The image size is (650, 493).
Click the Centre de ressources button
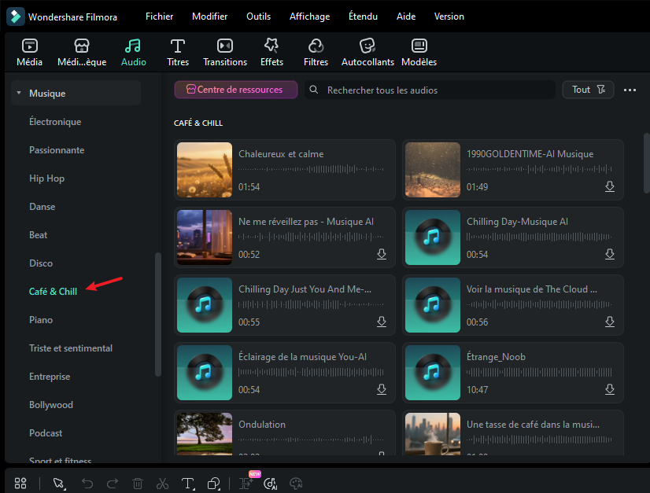pyautogui.click(x=235, y=90)
